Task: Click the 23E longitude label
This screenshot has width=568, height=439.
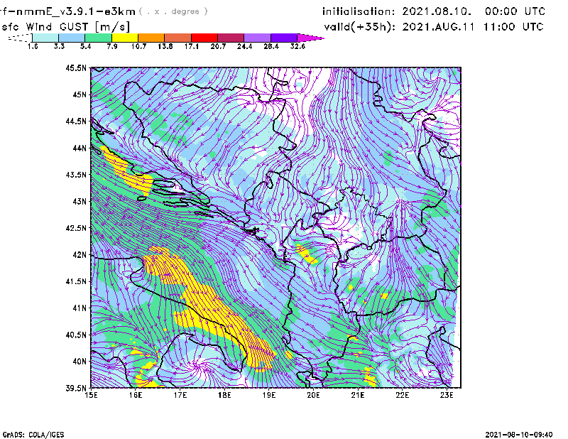Action: point(447,395)
